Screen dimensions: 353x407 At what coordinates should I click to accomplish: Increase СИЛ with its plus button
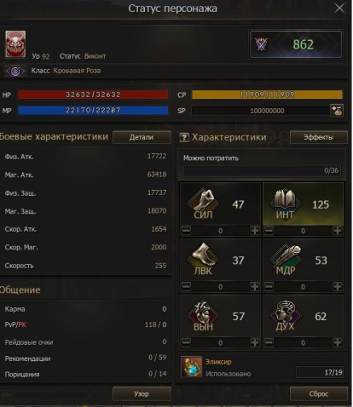pos(255,231)
